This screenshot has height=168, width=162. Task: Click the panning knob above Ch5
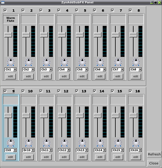82,62
